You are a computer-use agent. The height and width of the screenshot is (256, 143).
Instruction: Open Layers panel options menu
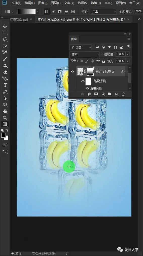129,39
